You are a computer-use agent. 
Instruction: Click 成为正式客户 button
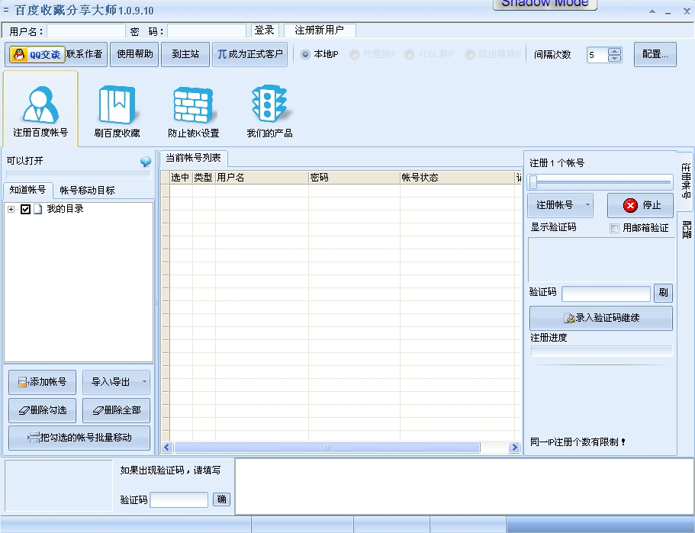[x=250, y=54]
